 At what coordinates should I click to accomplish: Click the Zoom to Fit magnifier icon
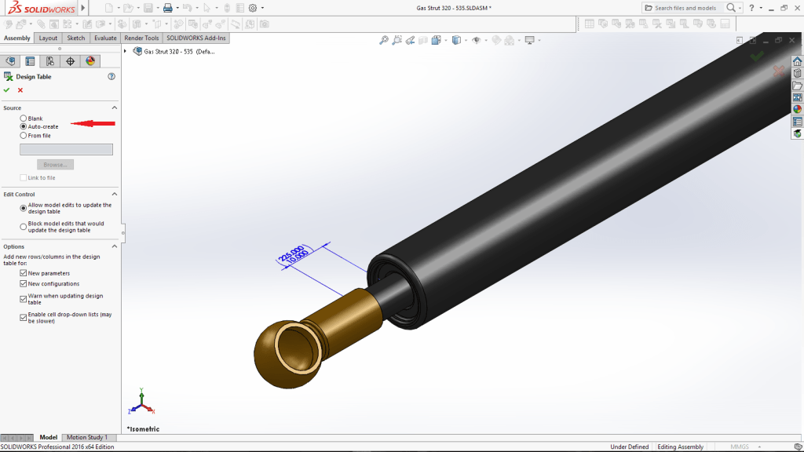tap(384, 40)
